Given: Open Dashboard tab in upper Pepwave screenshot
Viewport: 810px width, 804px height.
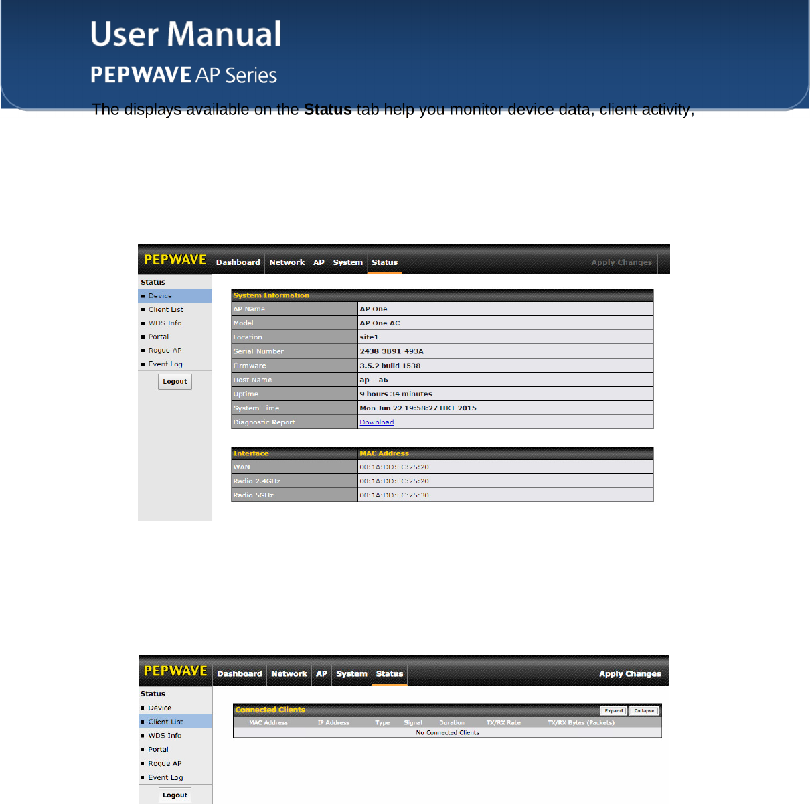Looking at the screenshot, I should point(238,262).
